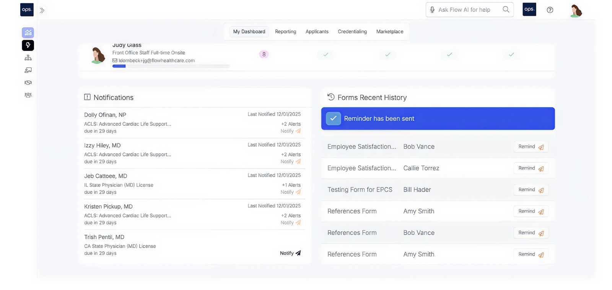612x290 pixels.
Task: Remind Bob Vance about Employee Satisfaction form
Action: [531, 147]
